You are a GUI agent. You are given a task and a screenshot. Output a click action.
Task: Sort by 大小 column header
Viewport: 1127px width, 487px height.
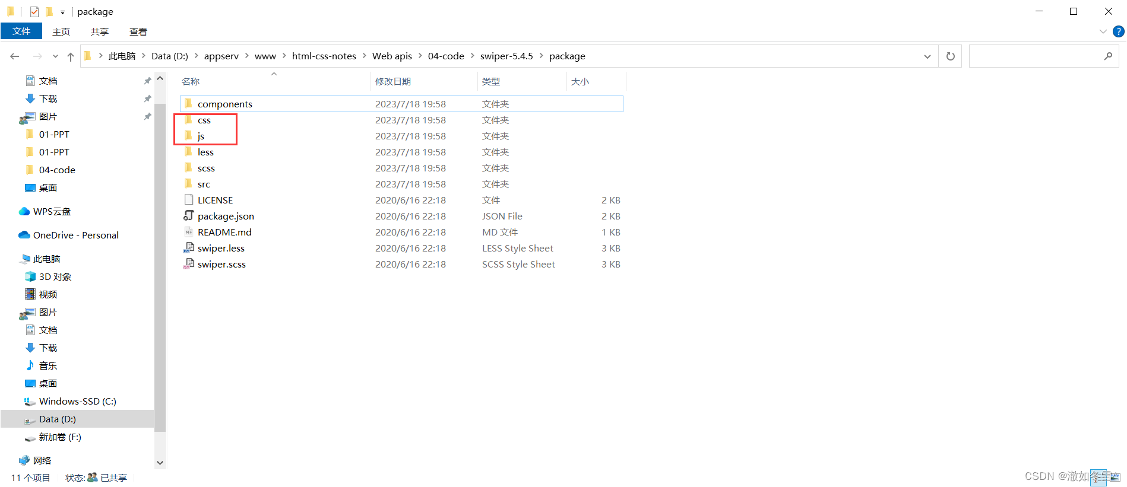click(x=580, y=81)
